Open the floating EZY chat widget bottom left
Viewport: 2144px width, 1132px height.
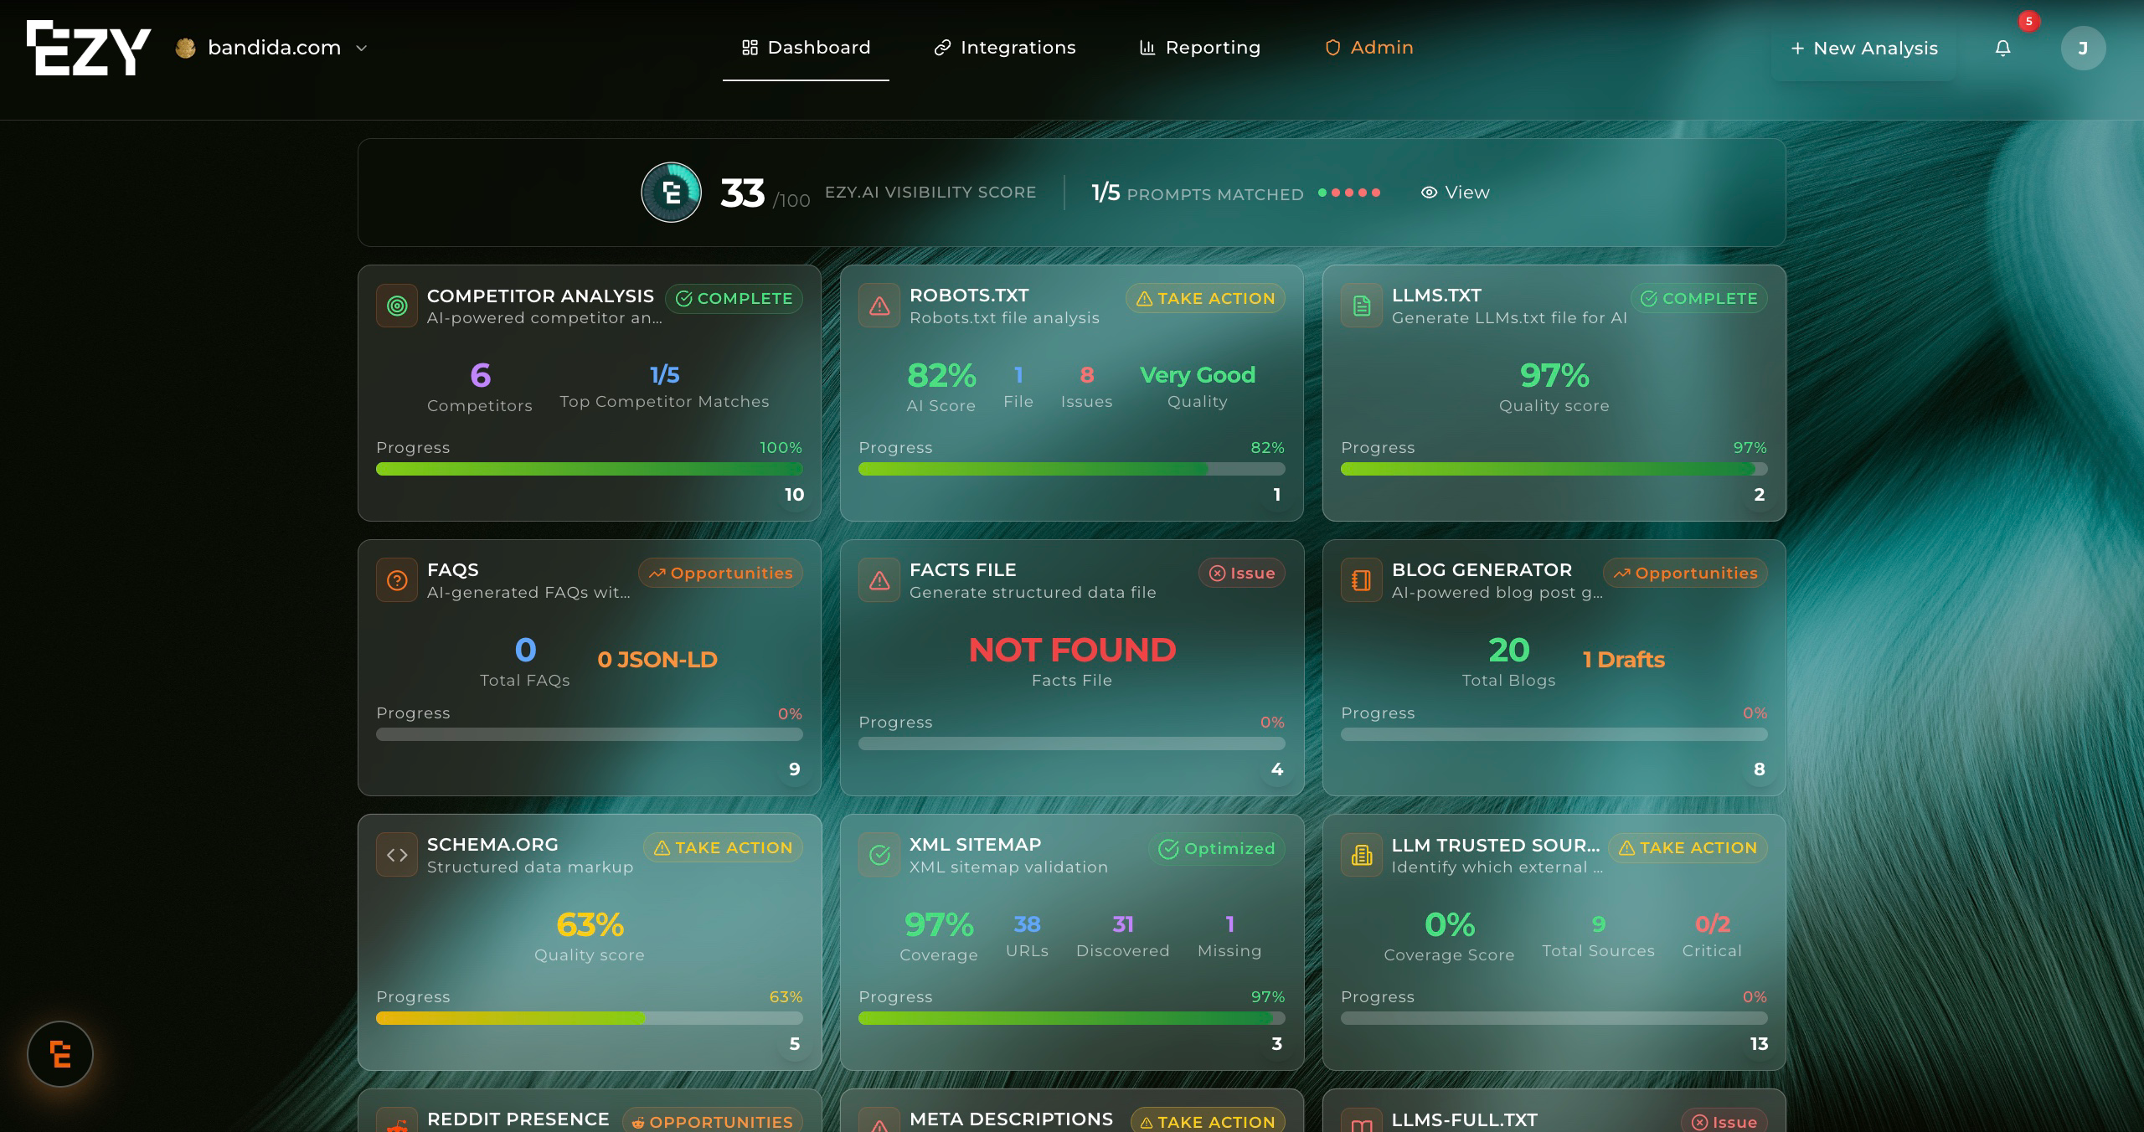(59, 1053)
